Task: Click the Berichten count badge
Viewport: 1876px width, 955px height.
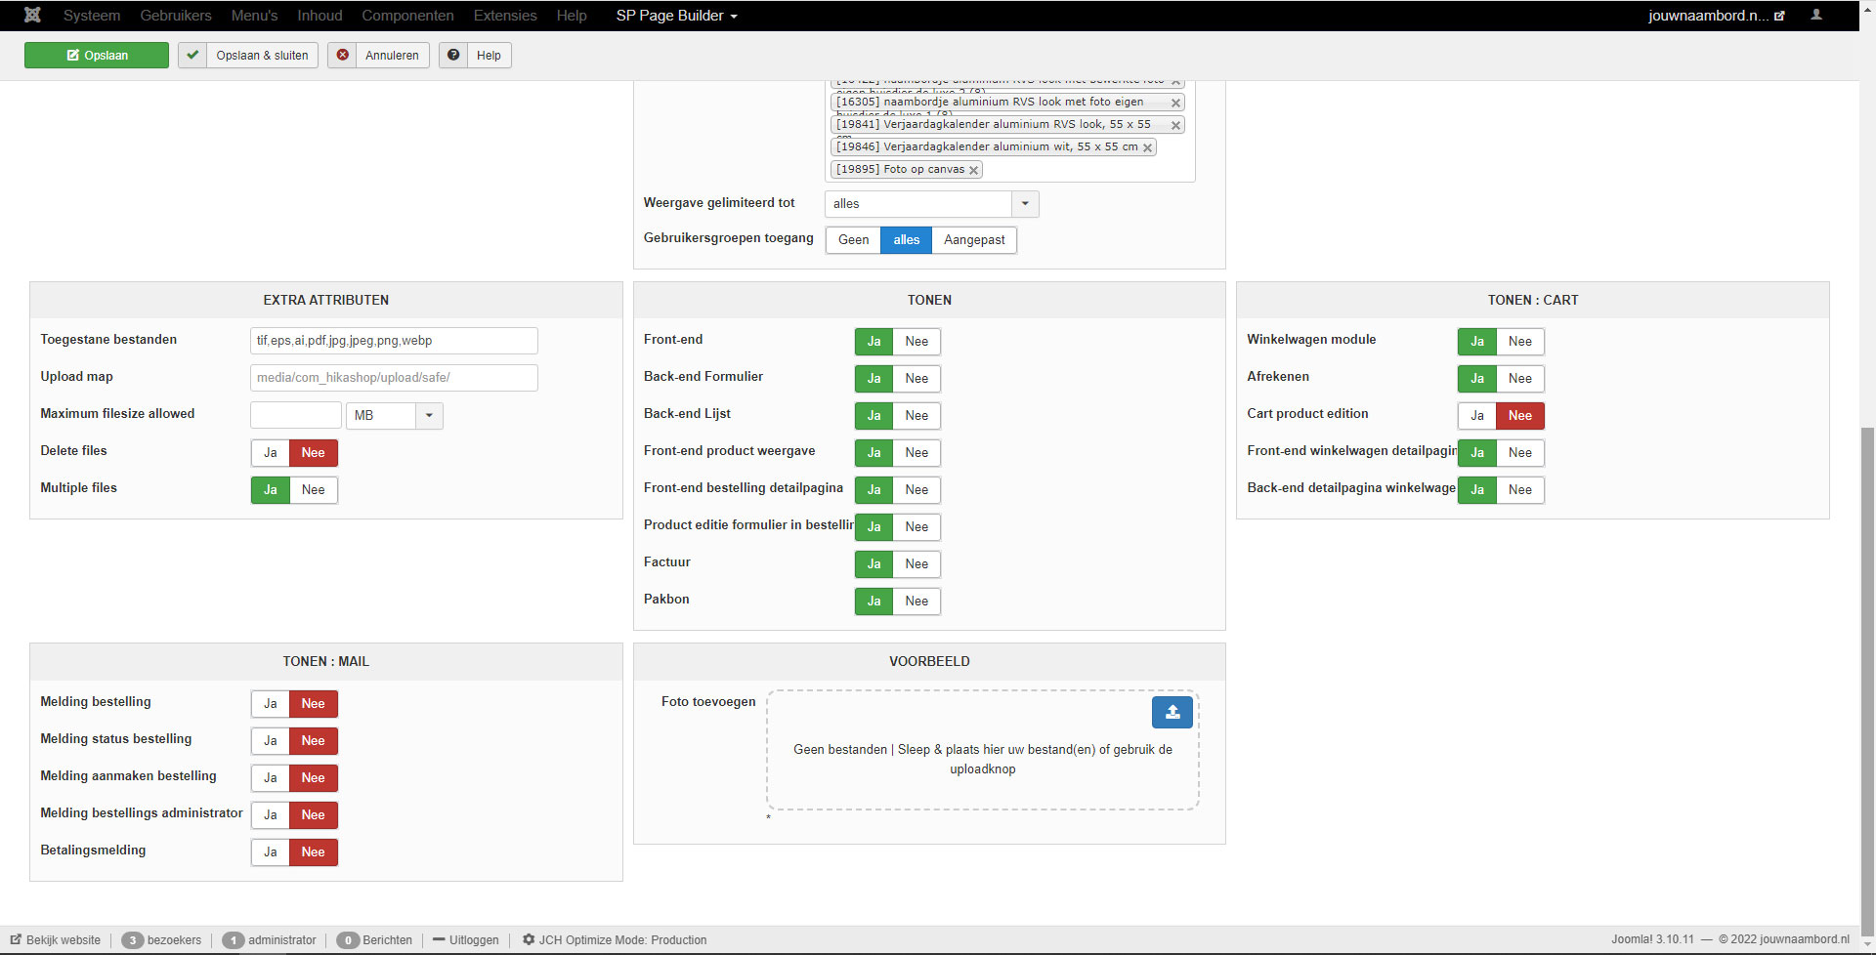Action: tap(348, 940)
